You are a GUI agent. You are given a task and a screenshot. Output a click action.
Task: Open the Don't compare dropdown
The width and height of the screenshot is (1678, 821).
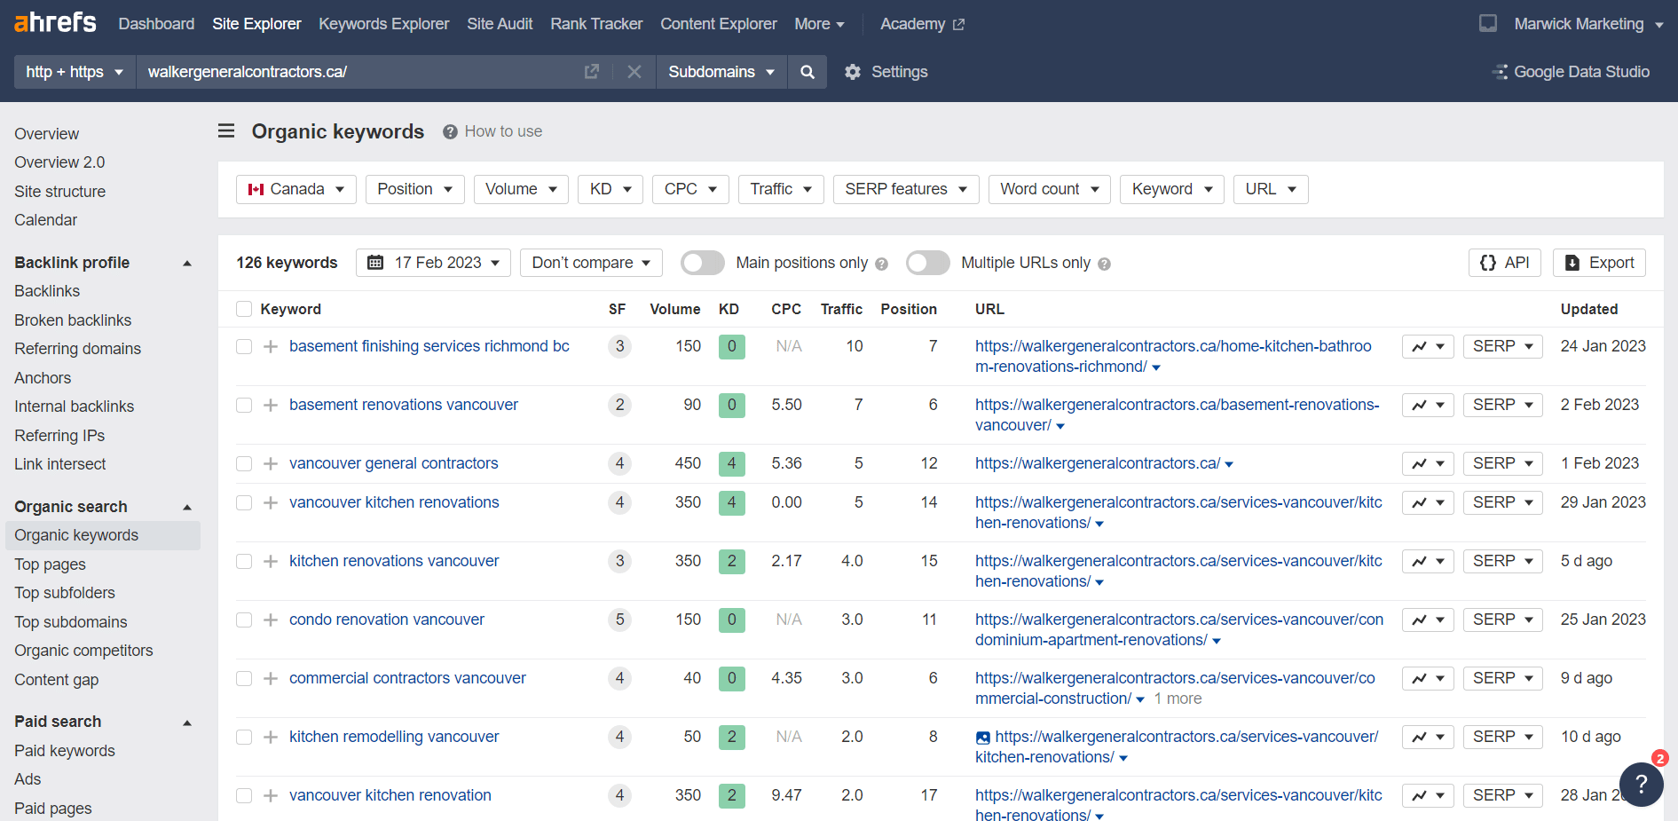(591, 263)
